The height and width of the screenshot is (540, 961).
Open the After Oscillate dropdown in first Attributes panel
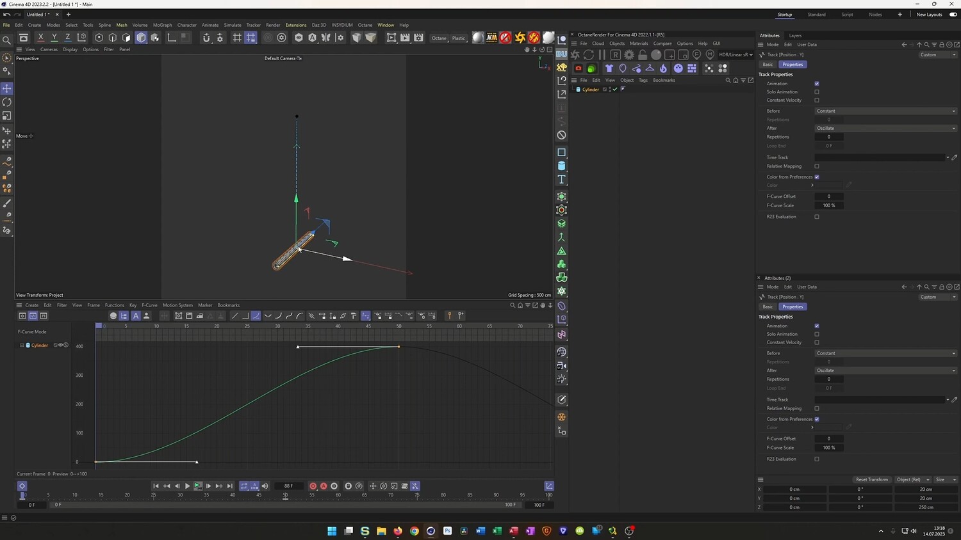[x=886, y=129]
